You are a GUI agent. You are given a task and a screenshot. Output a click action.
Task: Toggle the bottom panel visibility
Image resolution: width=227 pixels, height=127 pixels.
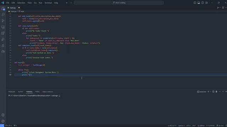(199, 3)
